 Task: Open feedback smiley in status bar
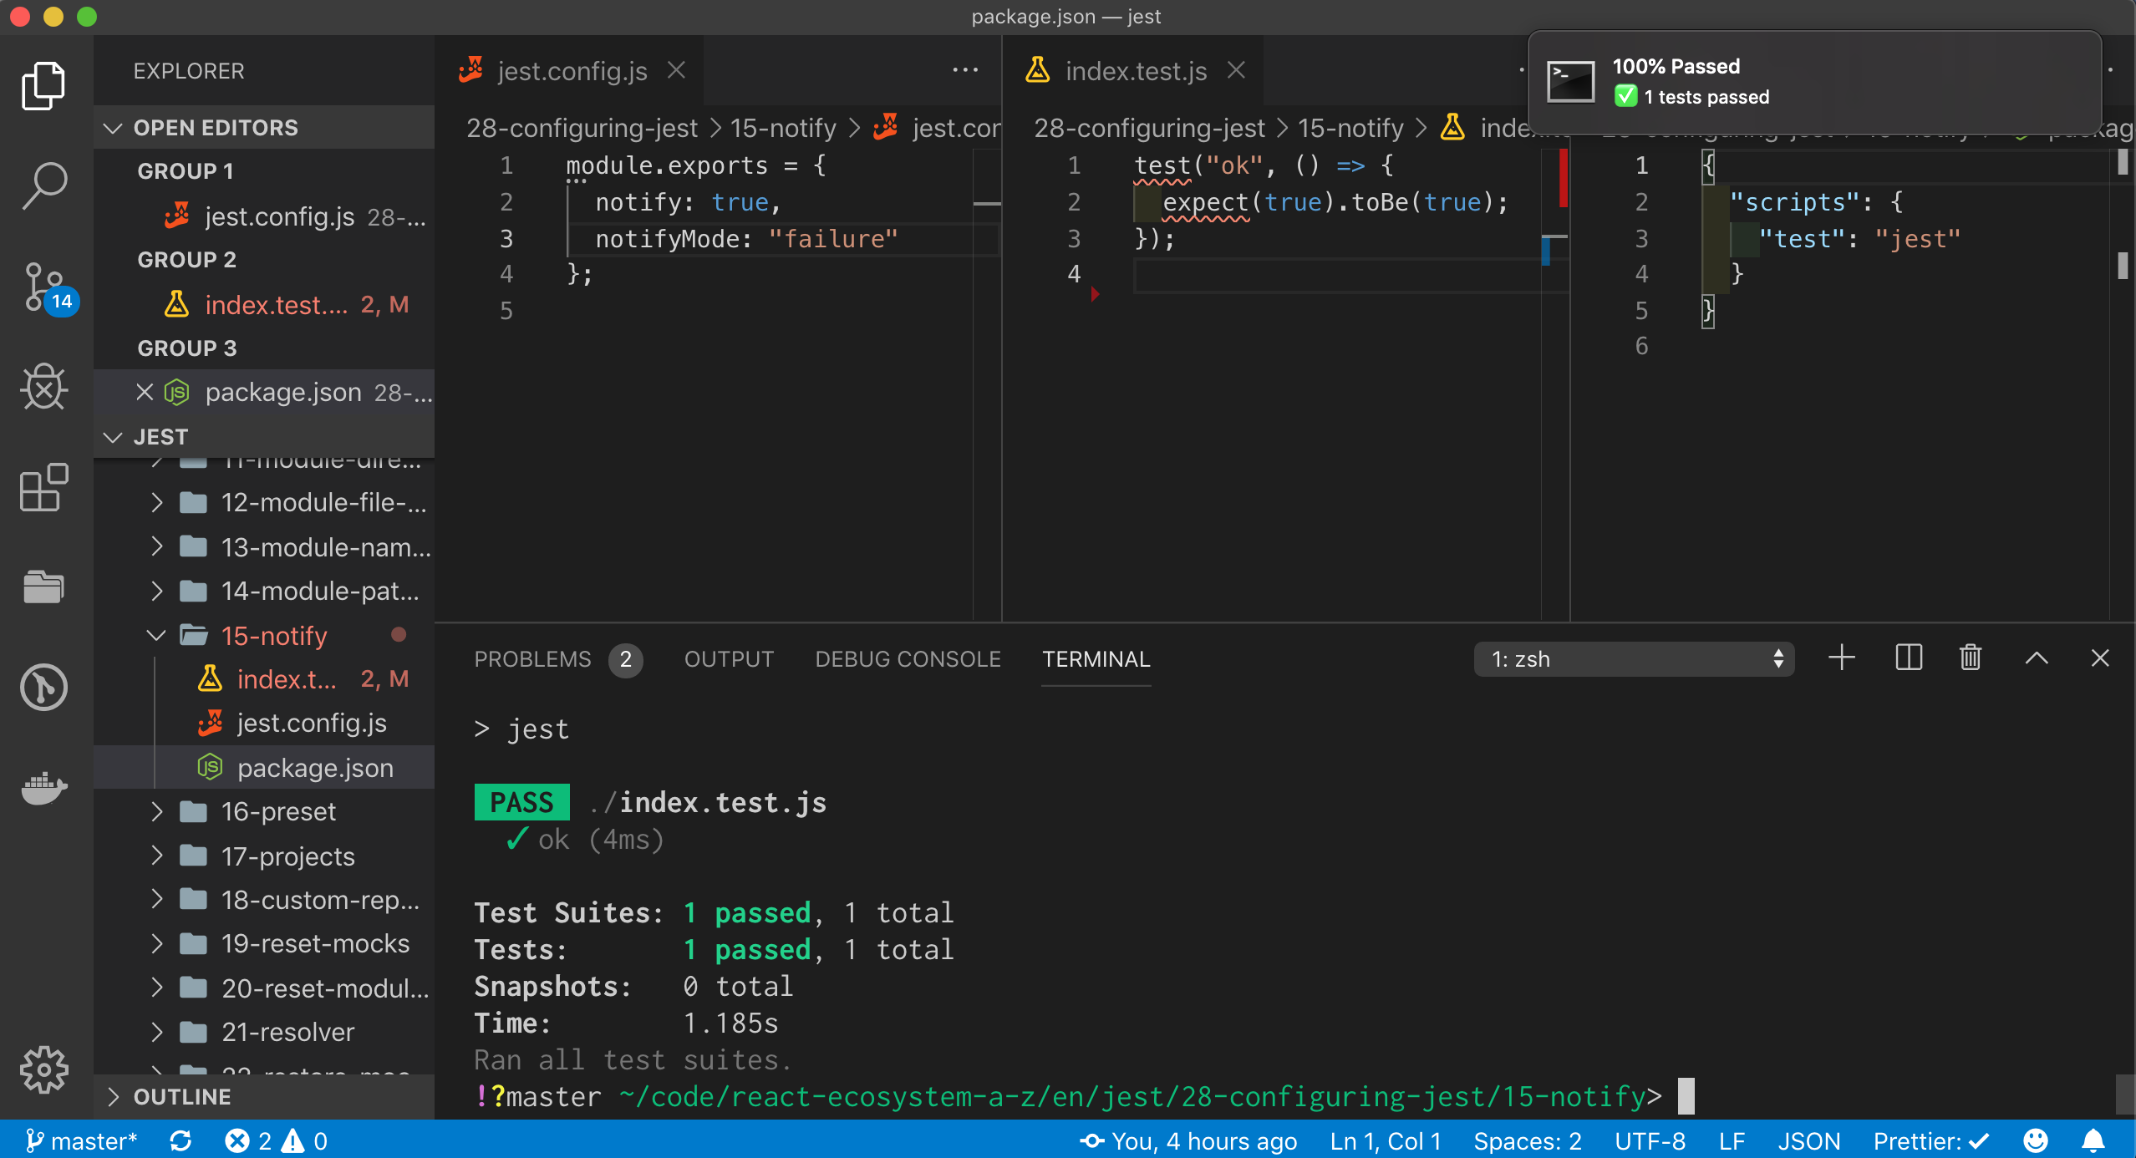[x=2036, y=1140]
